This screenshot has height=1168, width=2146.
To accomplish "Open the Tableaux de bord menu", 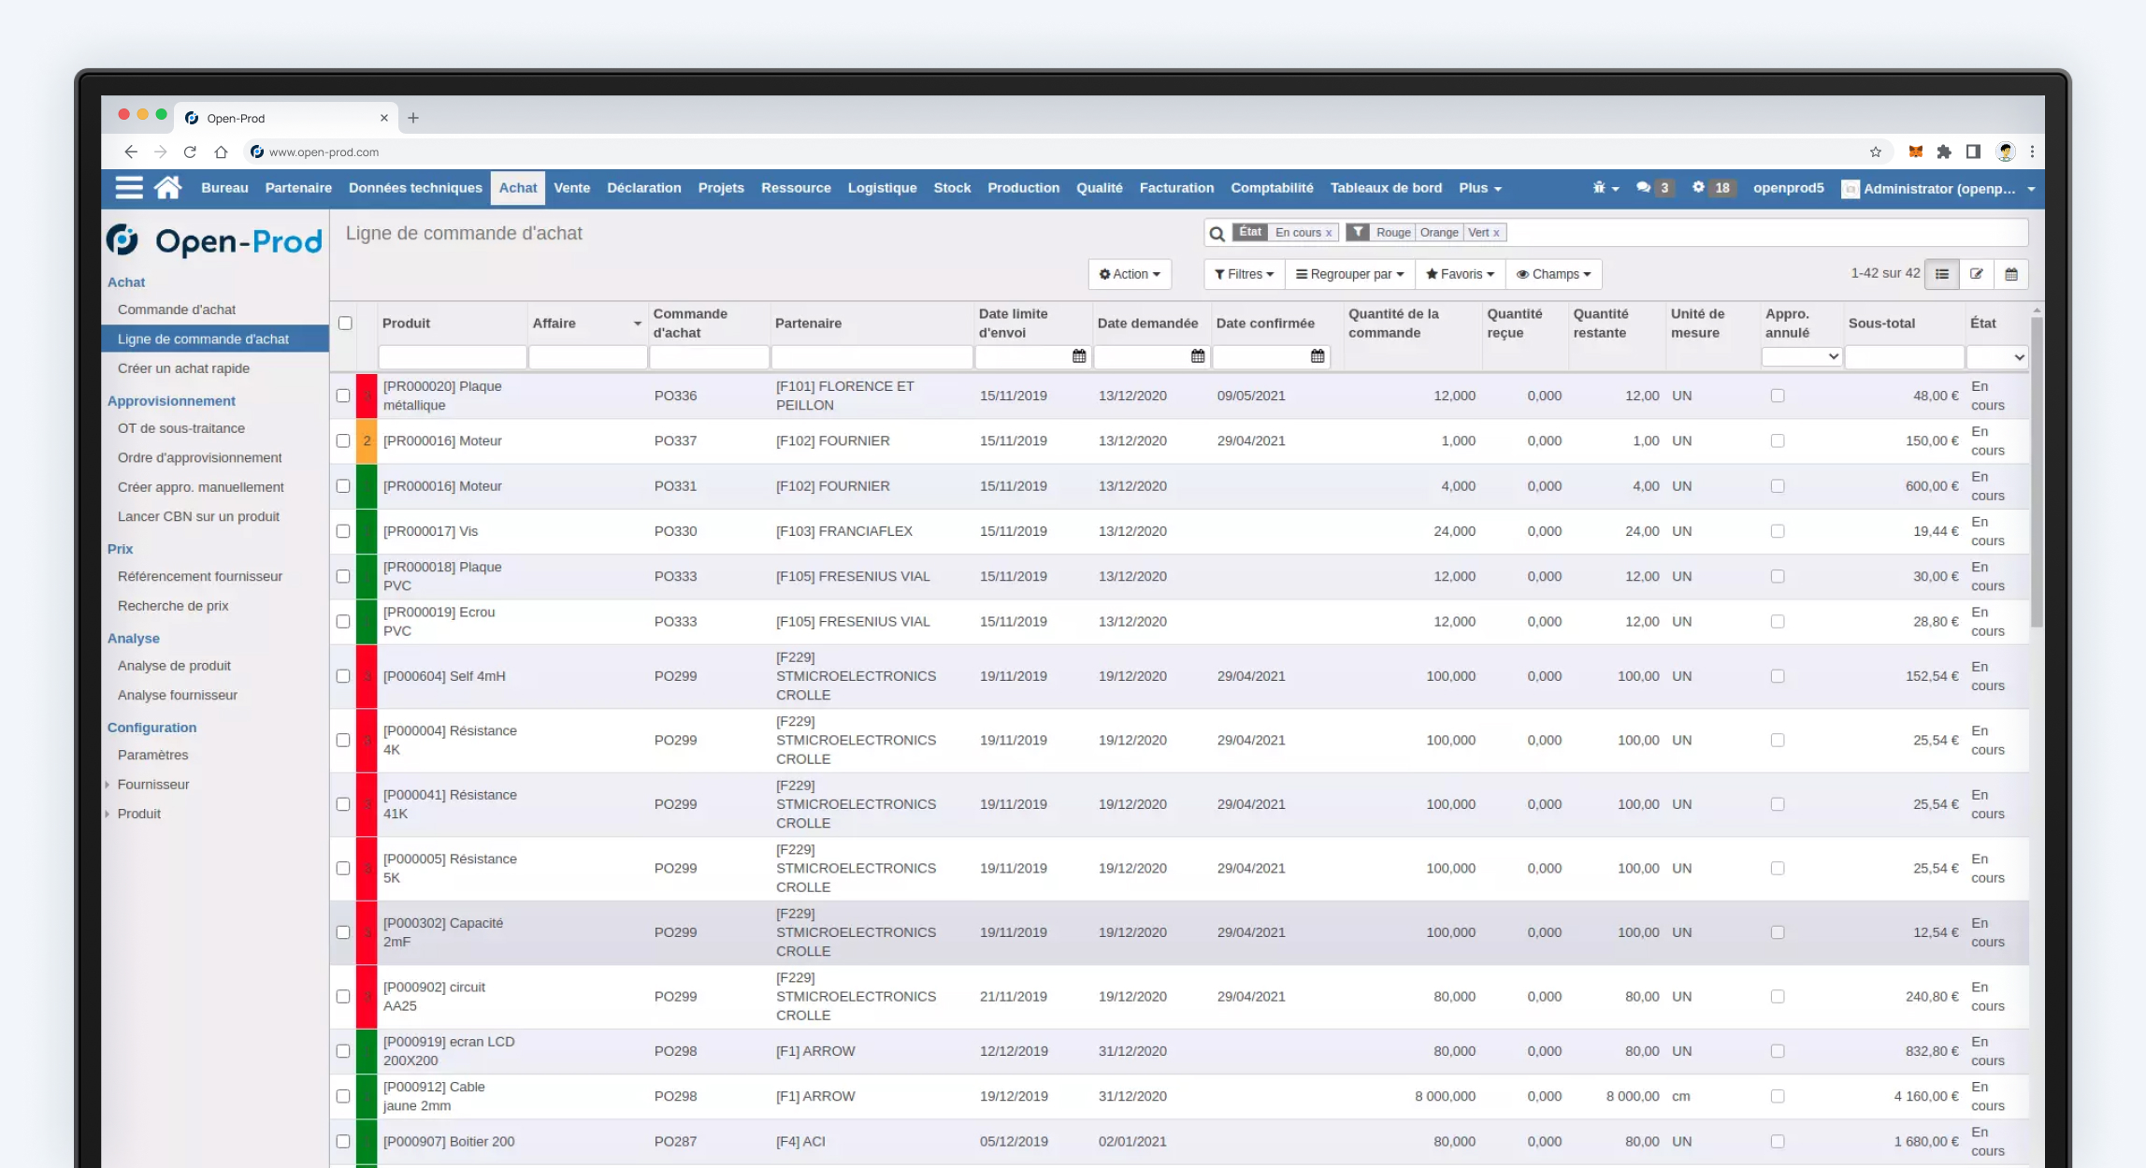I will point(1386,188).
